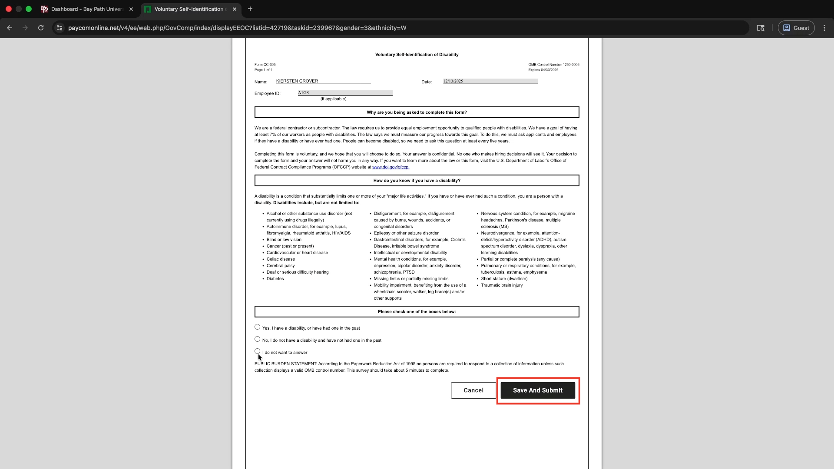Open site information icon in address bar
The image size is (834, 469).
[60, 28]
